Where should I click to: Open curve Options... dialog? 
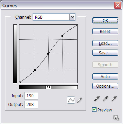click(105, 86)
